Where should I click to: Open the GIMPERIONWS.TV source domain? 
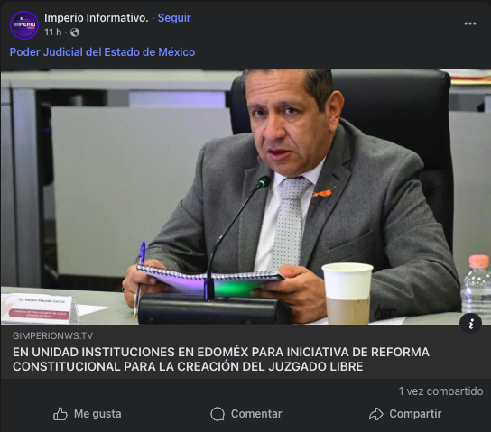(52, 335)
